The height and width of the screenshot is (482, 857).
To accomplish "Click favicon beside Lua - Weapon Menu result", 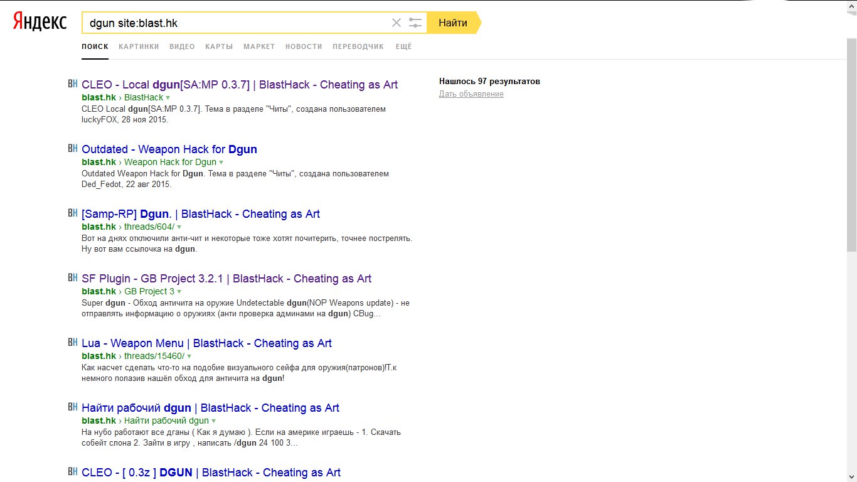I will [x=72, y=342].
